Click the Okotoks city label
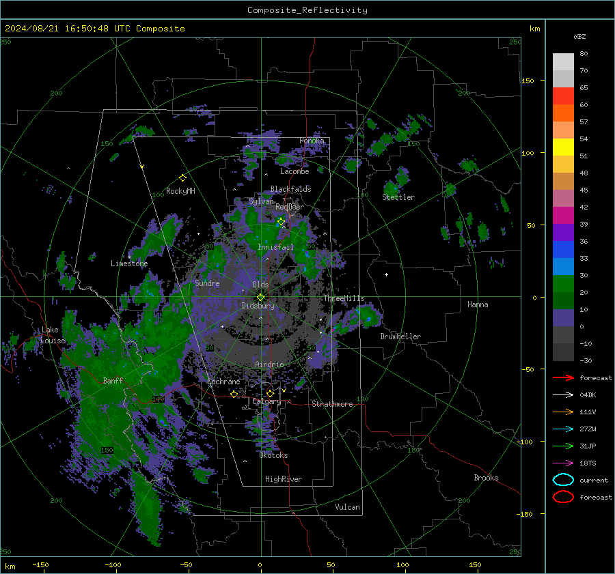615x574 pixels. (x=273, y=455)
